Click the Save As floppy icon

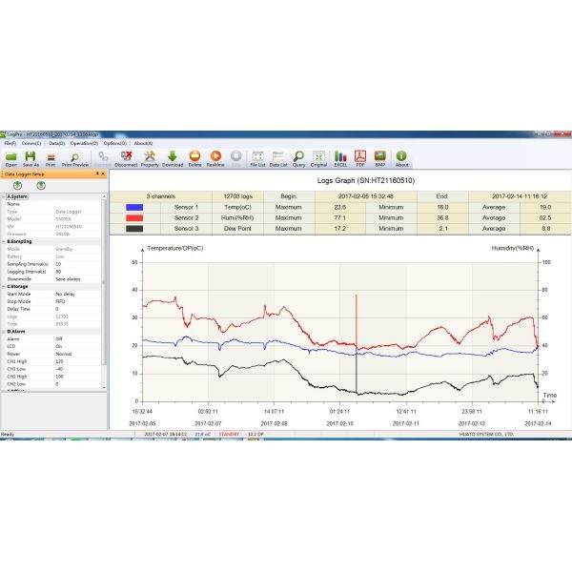click(31, 158)
